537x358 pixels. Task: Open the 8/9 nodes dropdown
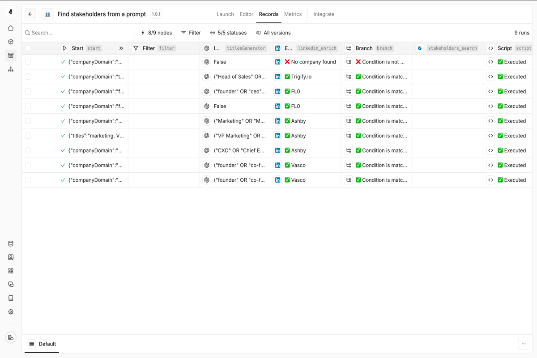pos(156,33)
